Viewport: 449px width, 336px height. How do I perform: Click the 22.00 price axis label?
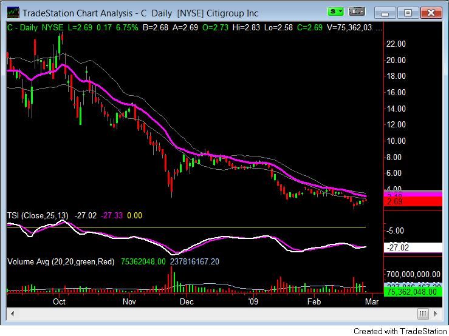(x=396, y=44)
